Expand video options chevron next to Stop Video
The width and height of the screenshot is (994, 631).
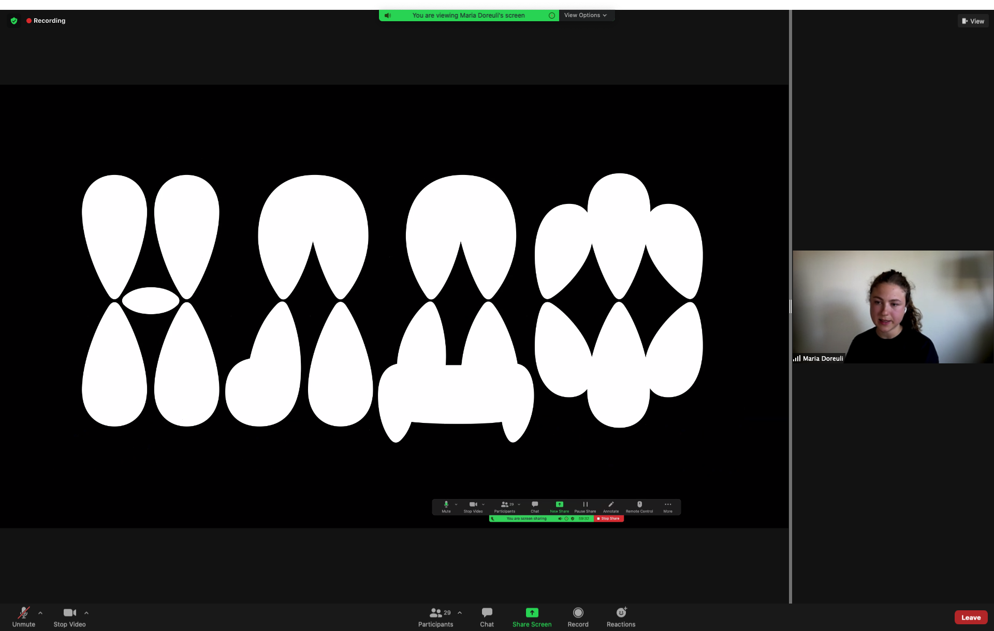point(86,613)
